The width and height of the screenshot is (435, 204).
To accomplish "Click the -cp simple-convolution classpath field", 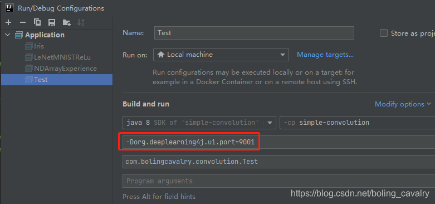I will [x=358, y=123].
